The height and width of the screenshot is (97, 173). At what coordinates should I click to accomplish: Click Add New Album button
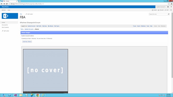27,42
